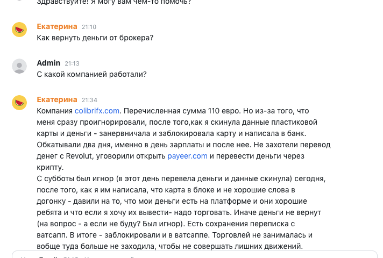Click the 21:34 message timestamp

pos(89,100)
